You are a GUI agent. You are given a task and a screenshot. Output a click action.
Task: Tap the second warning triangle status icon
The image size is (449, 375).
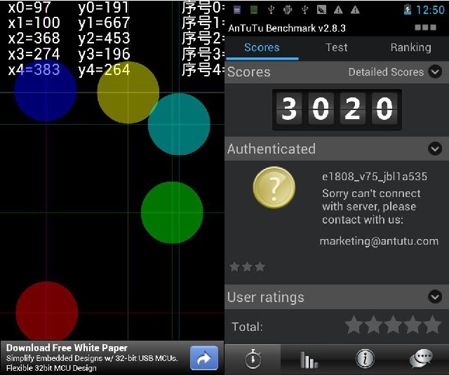[x=355, y=10]
